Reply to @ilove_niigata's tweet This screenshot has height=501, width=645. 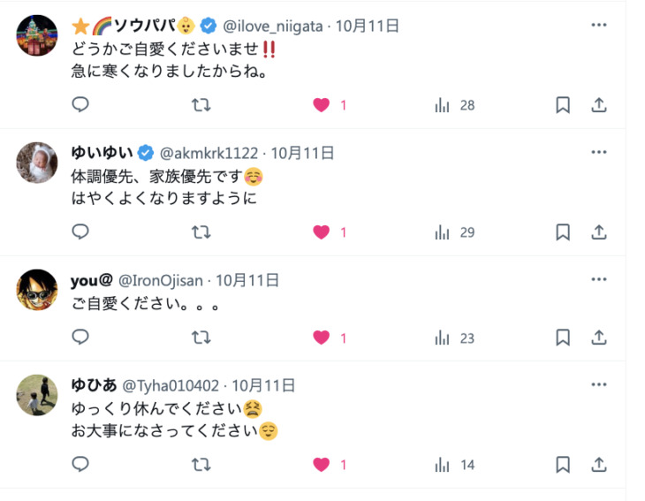click(x=80, y=104)
